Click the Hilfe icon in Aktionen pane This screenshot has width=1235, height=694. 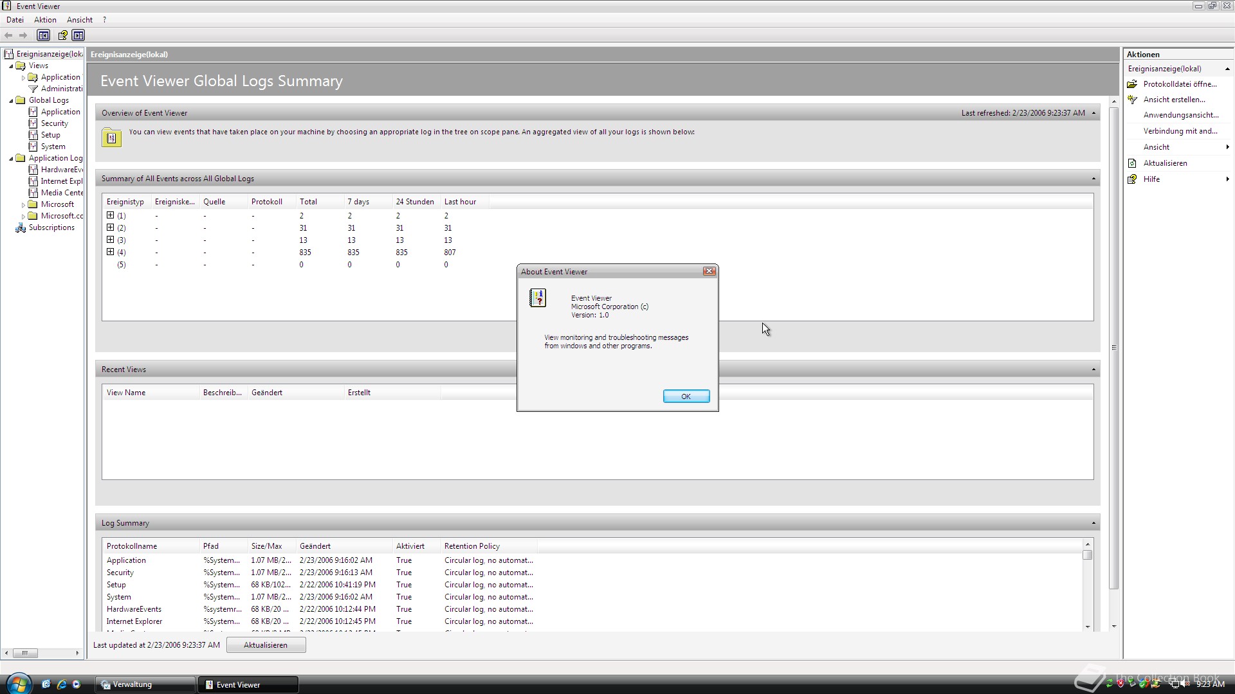1133,179
